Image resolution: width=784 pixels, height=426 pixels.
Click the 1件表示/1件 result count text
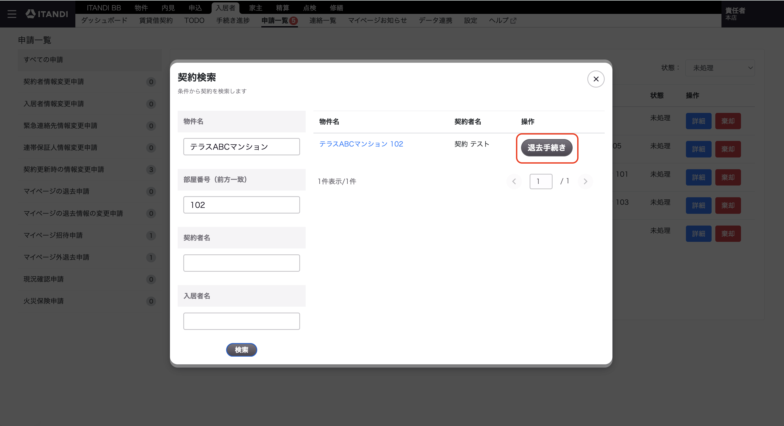[x=337, y=182]
